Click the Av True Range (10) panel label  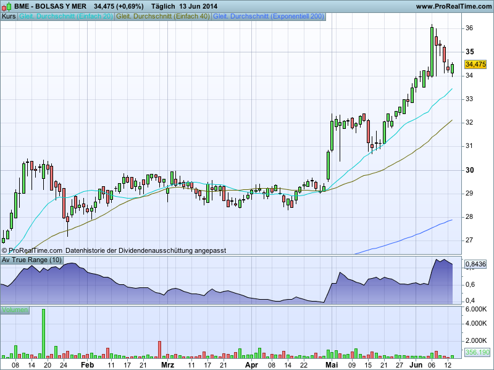click(x=32, y=260)
